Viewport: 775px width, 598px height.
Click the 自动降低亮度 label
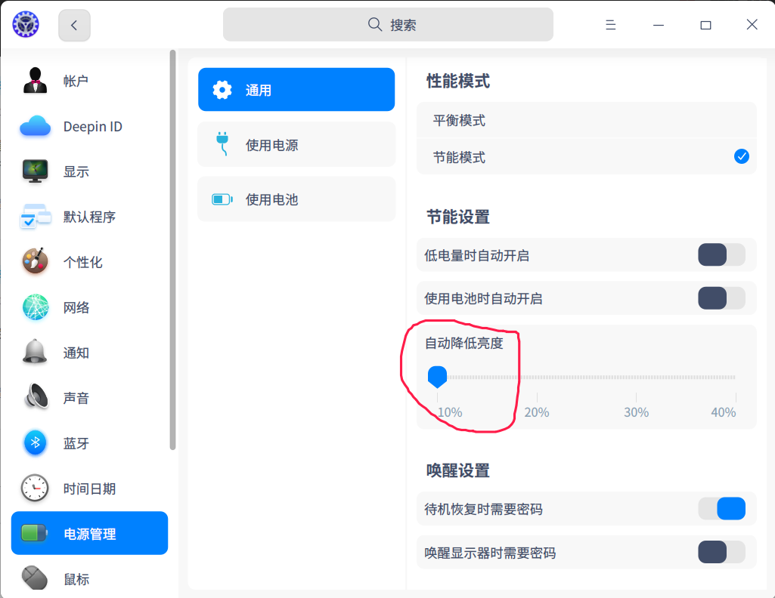[x=464, y=343]
